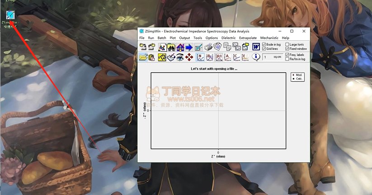Toggle the Freq. labels checkbox
This screenshot has width=372, height=195.
(x=287, y=55)
